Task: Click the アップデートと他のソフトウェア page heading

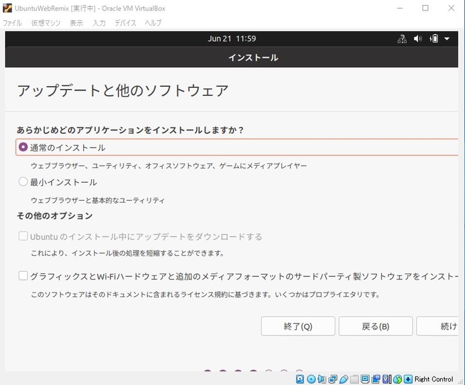Action: (123, 91)
